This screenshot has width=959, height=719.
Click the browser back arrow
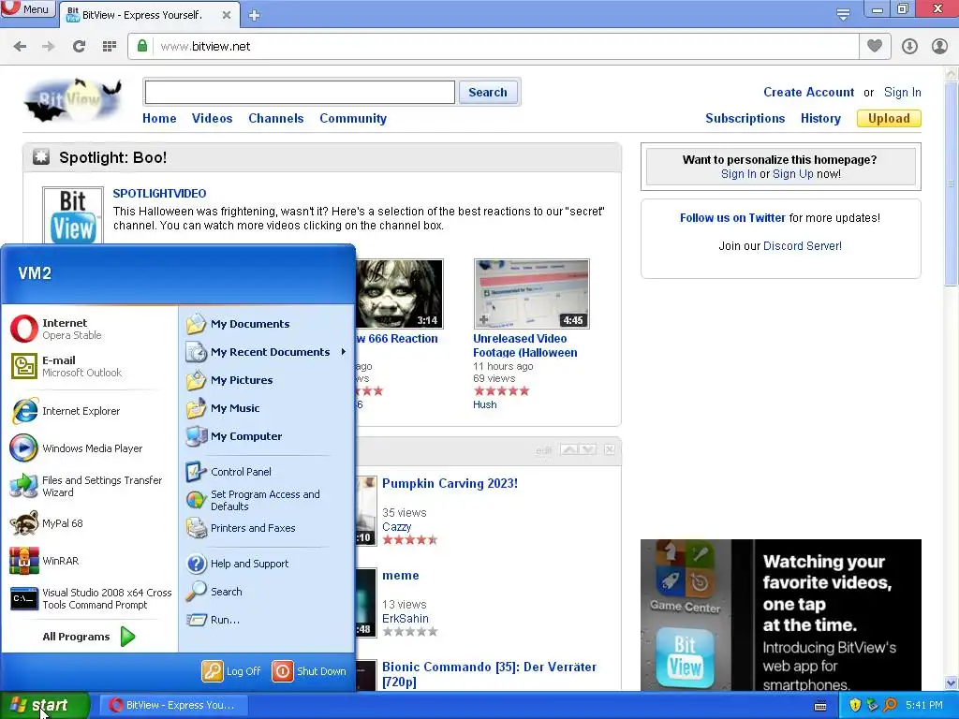tap(20, 47)
